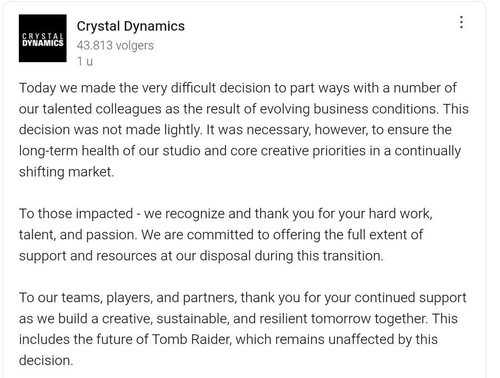Click the line ending "business conditions. This"
This screenshot has height=378, width=500.
point(244,109)
